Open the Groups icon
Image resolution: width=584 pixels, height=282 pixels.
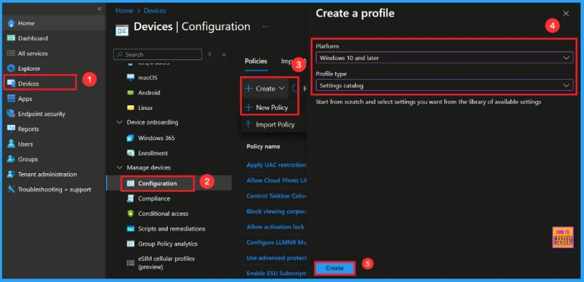(11, 159)
